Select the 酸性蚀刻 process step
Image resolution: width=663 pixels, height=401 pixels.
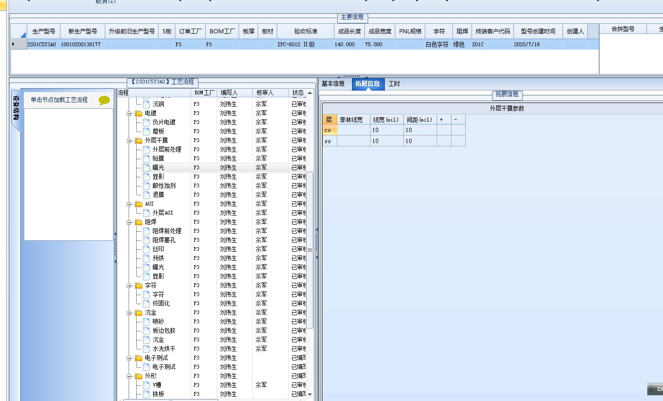(164, 186)
